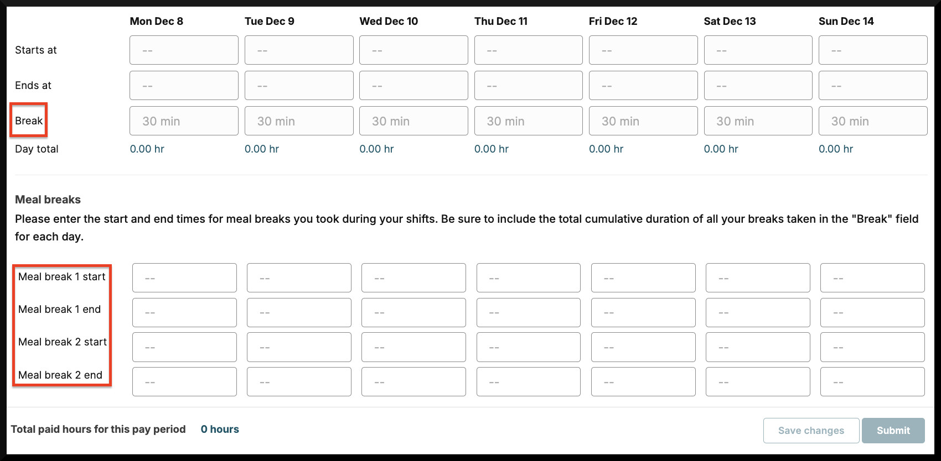Viewport: 941px width, 461px height.
Task: Select Fri Dec 12 Meal break 1 start
Action: coord(643,278)
